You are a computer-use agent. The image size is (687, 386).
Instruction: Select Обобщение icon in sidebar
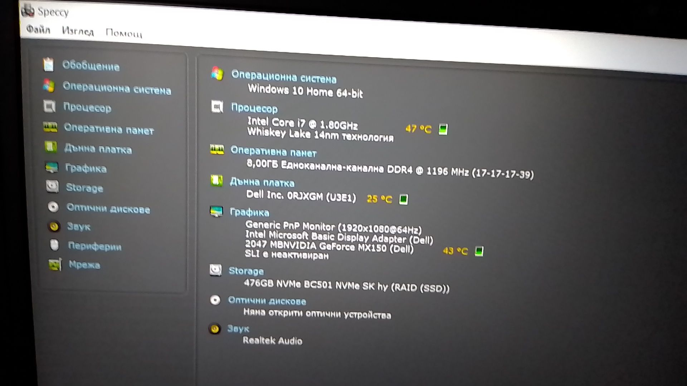(48, 65)
